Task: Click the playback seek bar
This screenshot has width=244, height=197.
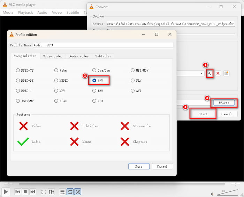Action: tap(122, 184)
